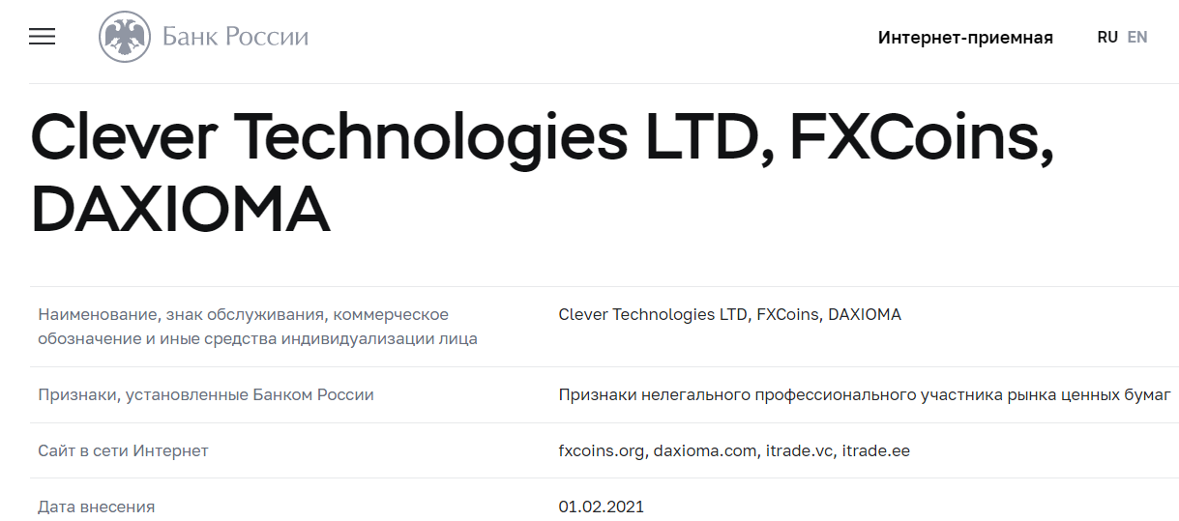The image size is (1179, 521).
Task: Click the fxcoins.org site address
Action: [x=602, y=450]
